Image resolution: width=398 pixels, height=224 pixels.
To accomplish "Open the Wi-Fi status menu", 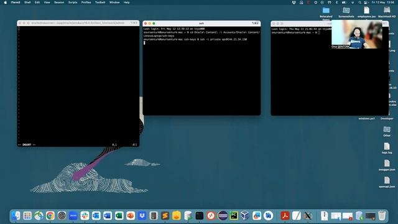I will 353,2.
